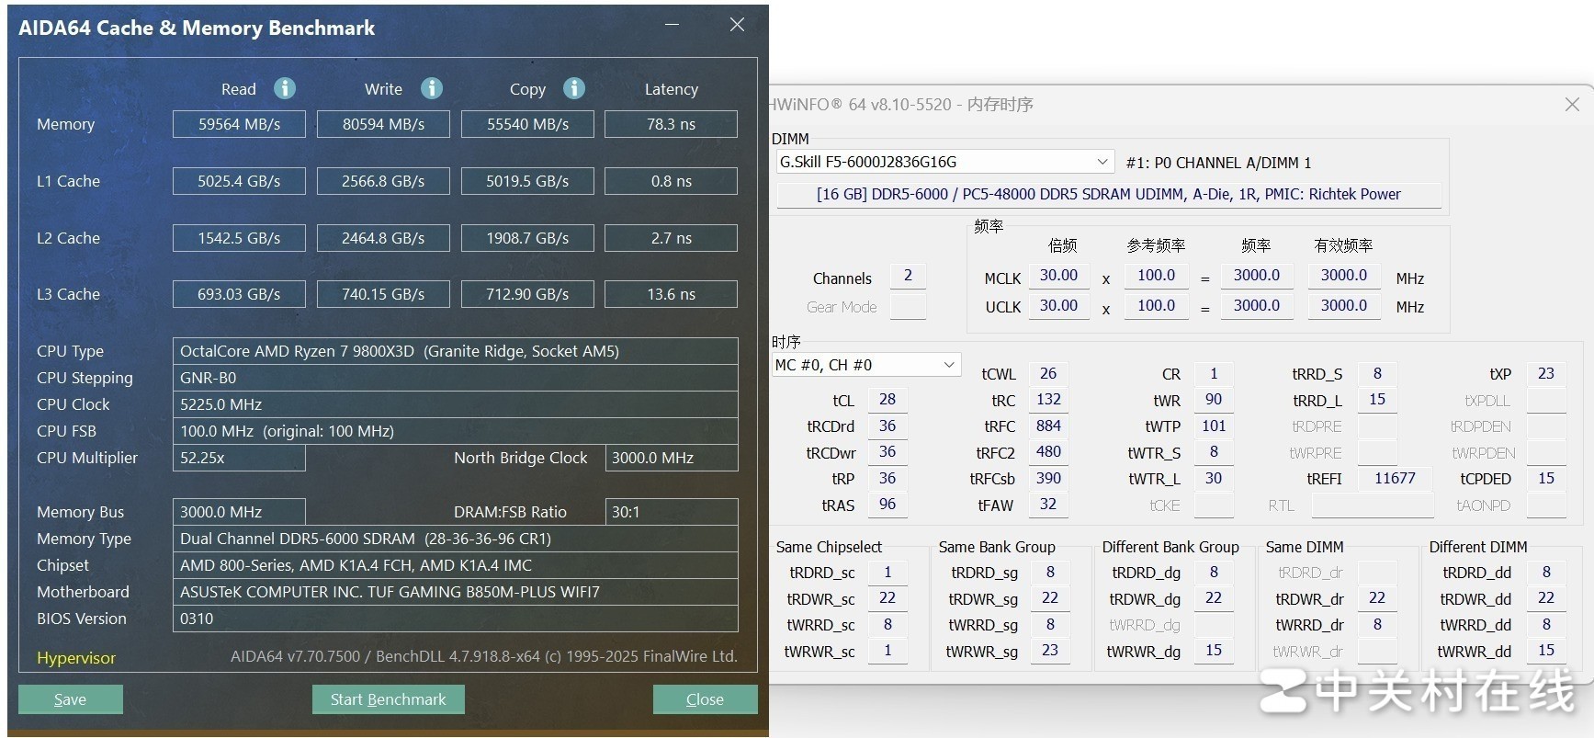Image resolution: width=1594 pixels, height=738 pixels.
Task: Click the info icon next to Write
Action: (432, 88)
